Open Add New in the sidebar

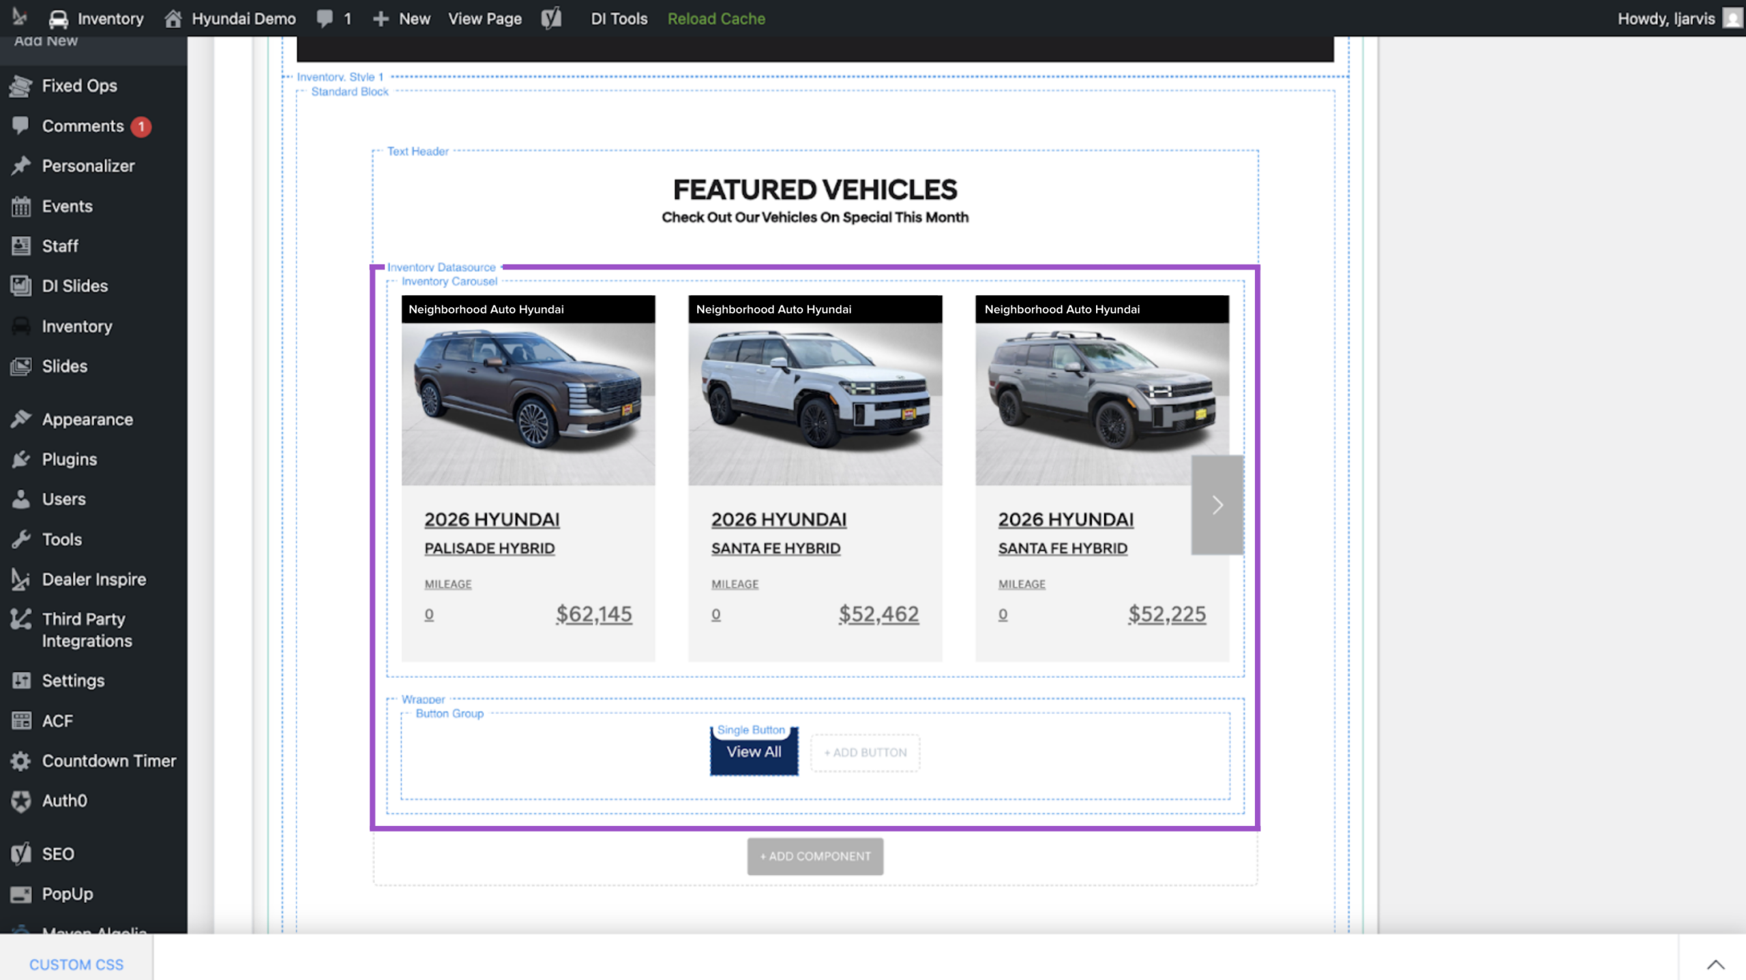tap(46, 41)
